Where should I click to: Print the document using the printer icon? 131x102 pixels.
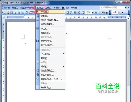pos(19,13)
